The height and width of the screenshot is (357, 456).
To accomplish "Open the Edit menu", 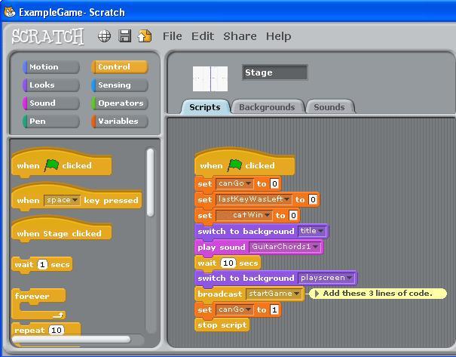I will click(203, 36).
